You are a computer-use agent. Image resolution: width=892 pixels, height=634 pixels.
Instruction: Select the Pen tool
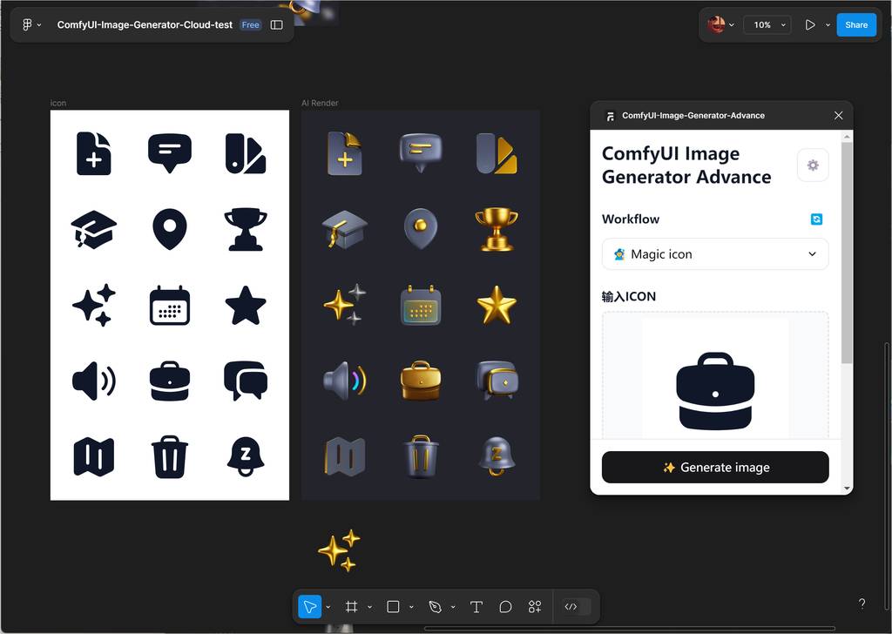(435, 607)
